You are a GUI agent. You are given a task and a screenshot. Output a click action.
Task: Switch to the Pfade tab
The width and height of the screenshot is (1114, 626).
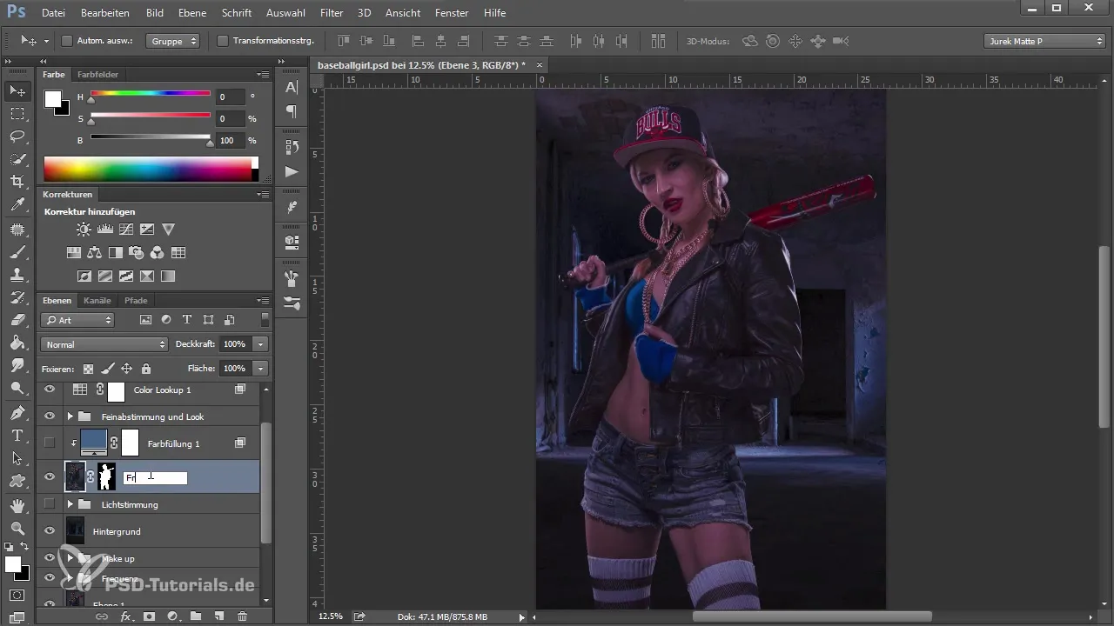136,301
